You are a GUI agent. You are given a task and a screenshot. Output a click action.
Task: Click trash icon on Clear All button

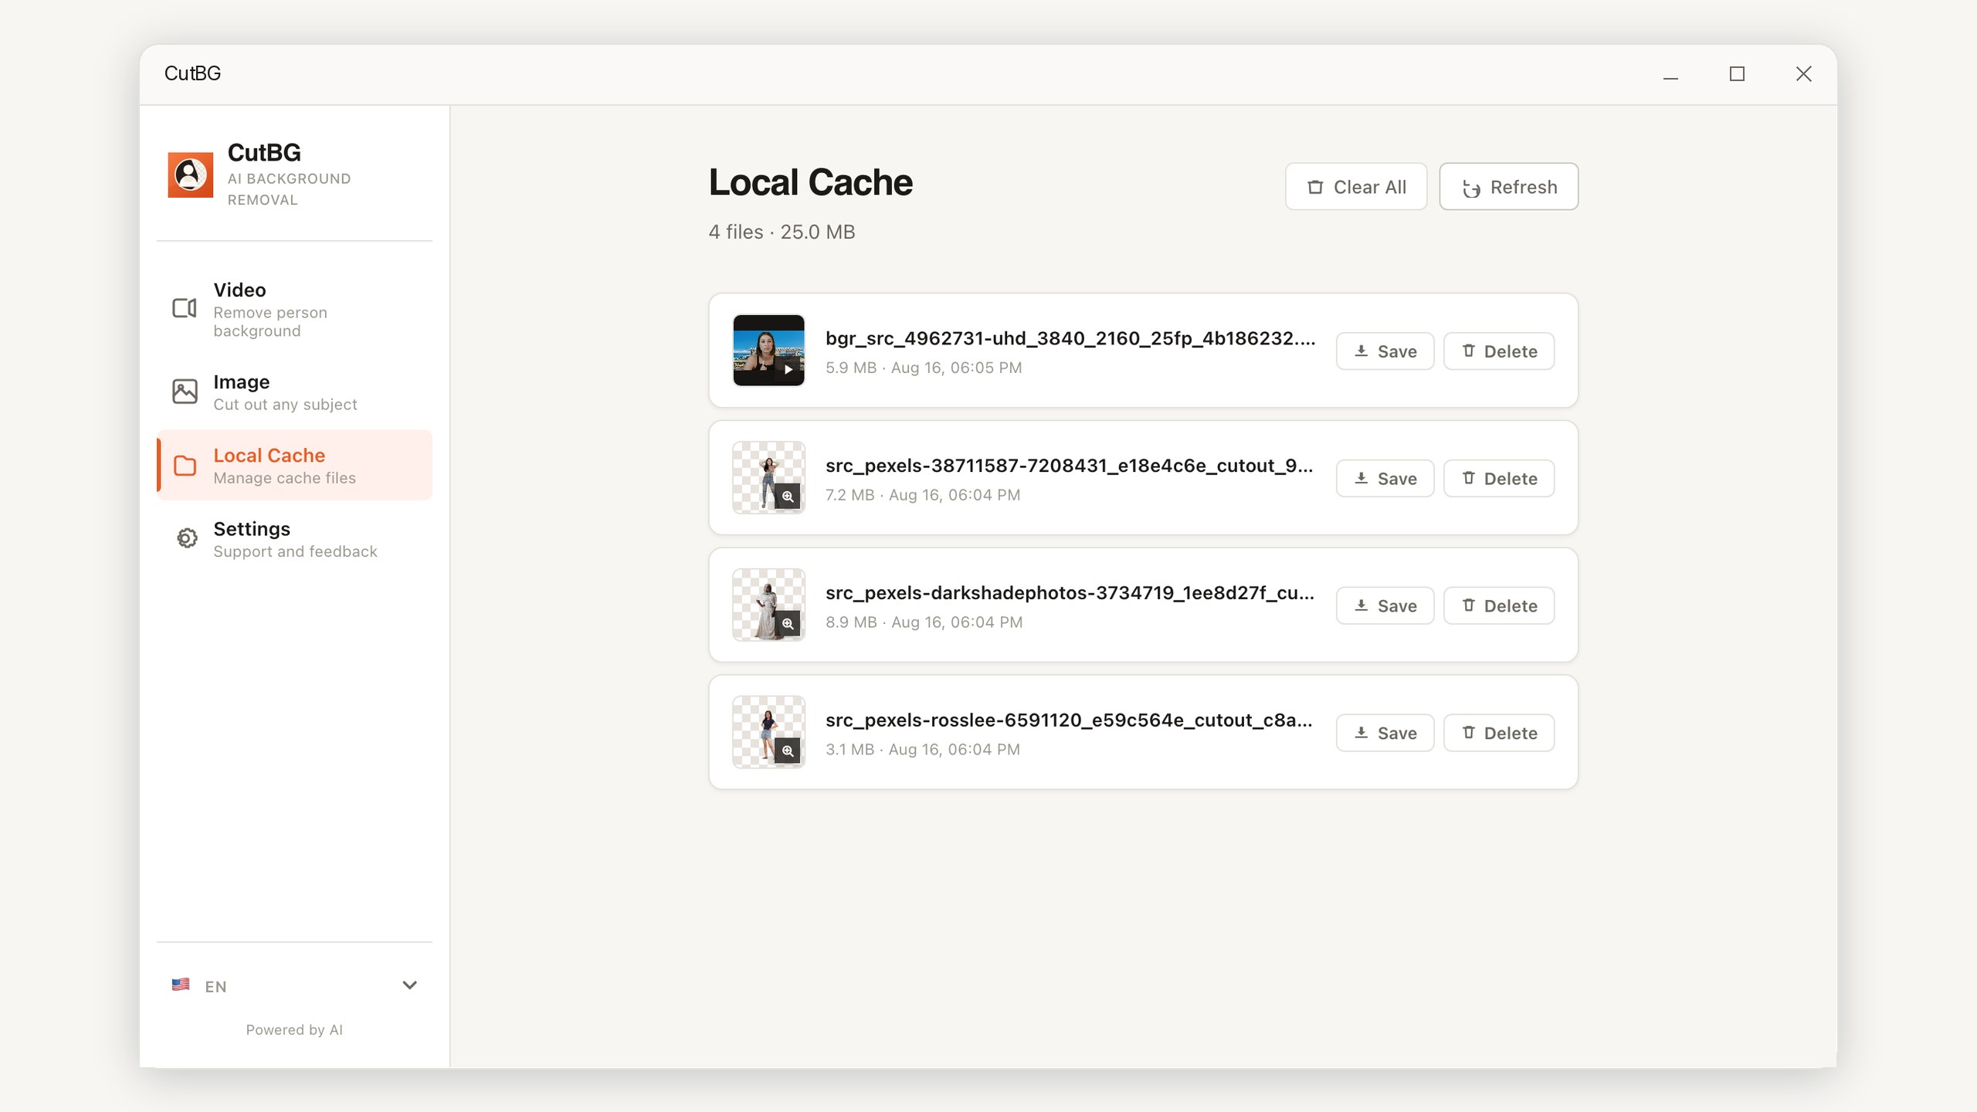pyautogui.click(x=1315, y=187)
